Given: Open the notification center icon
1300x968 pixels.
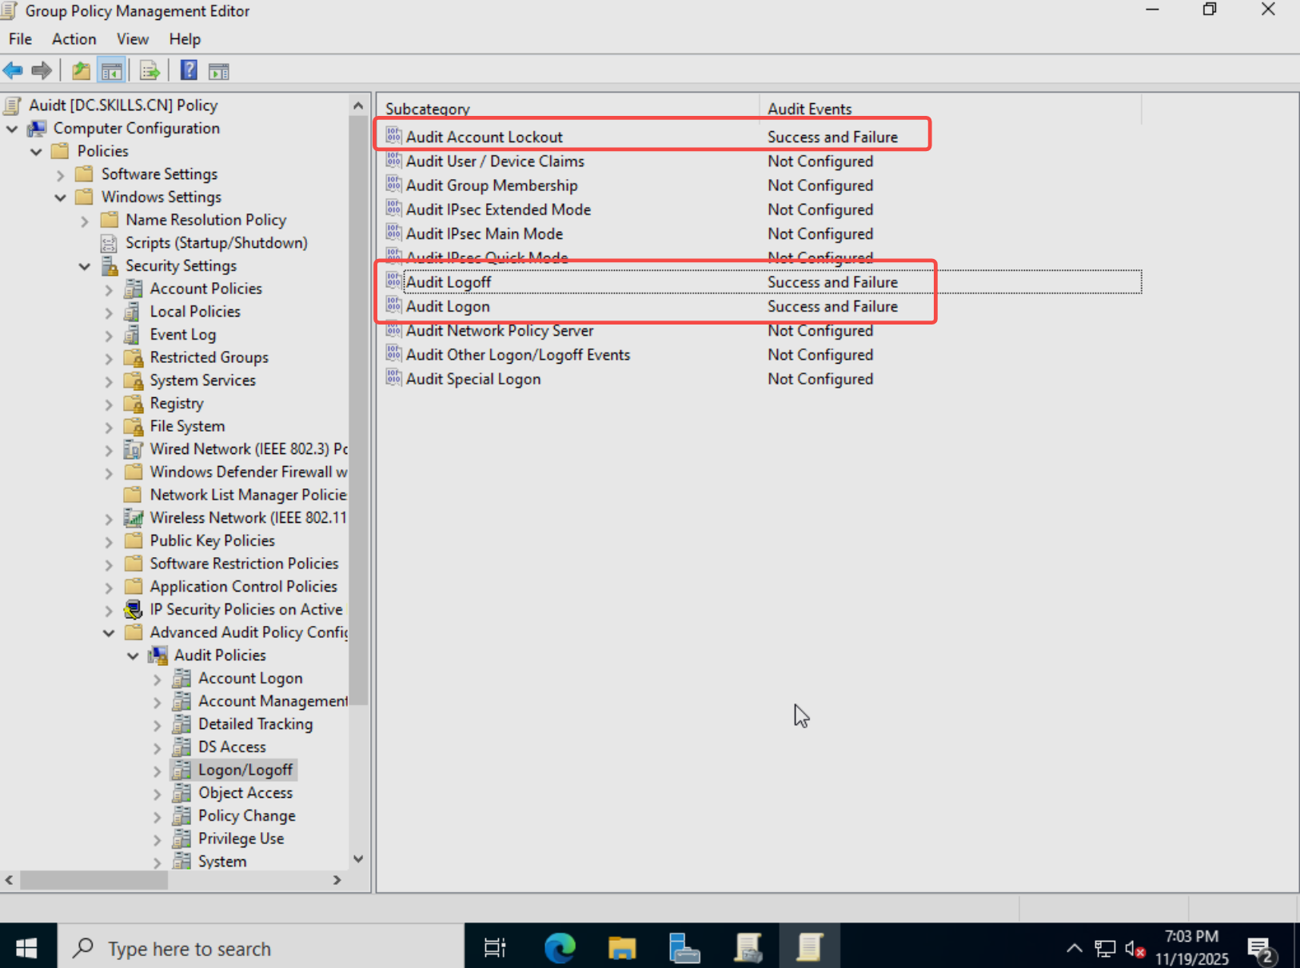Looking at the screenshot, I should [x=1261, y=950].
